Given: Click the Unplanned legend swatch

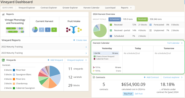Looking at the screenshot, I should pos(150,30).
